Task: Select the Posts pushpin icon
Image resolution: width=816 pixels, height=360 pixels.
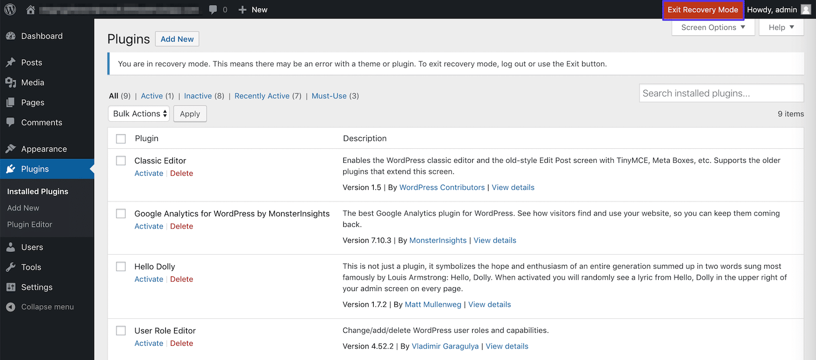Action: coord(11,62)
